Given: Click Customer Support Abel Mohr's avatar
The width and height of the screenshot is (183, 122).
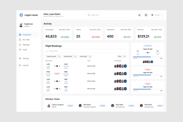Looking at the screenshot, I should (x=80, y=106).
